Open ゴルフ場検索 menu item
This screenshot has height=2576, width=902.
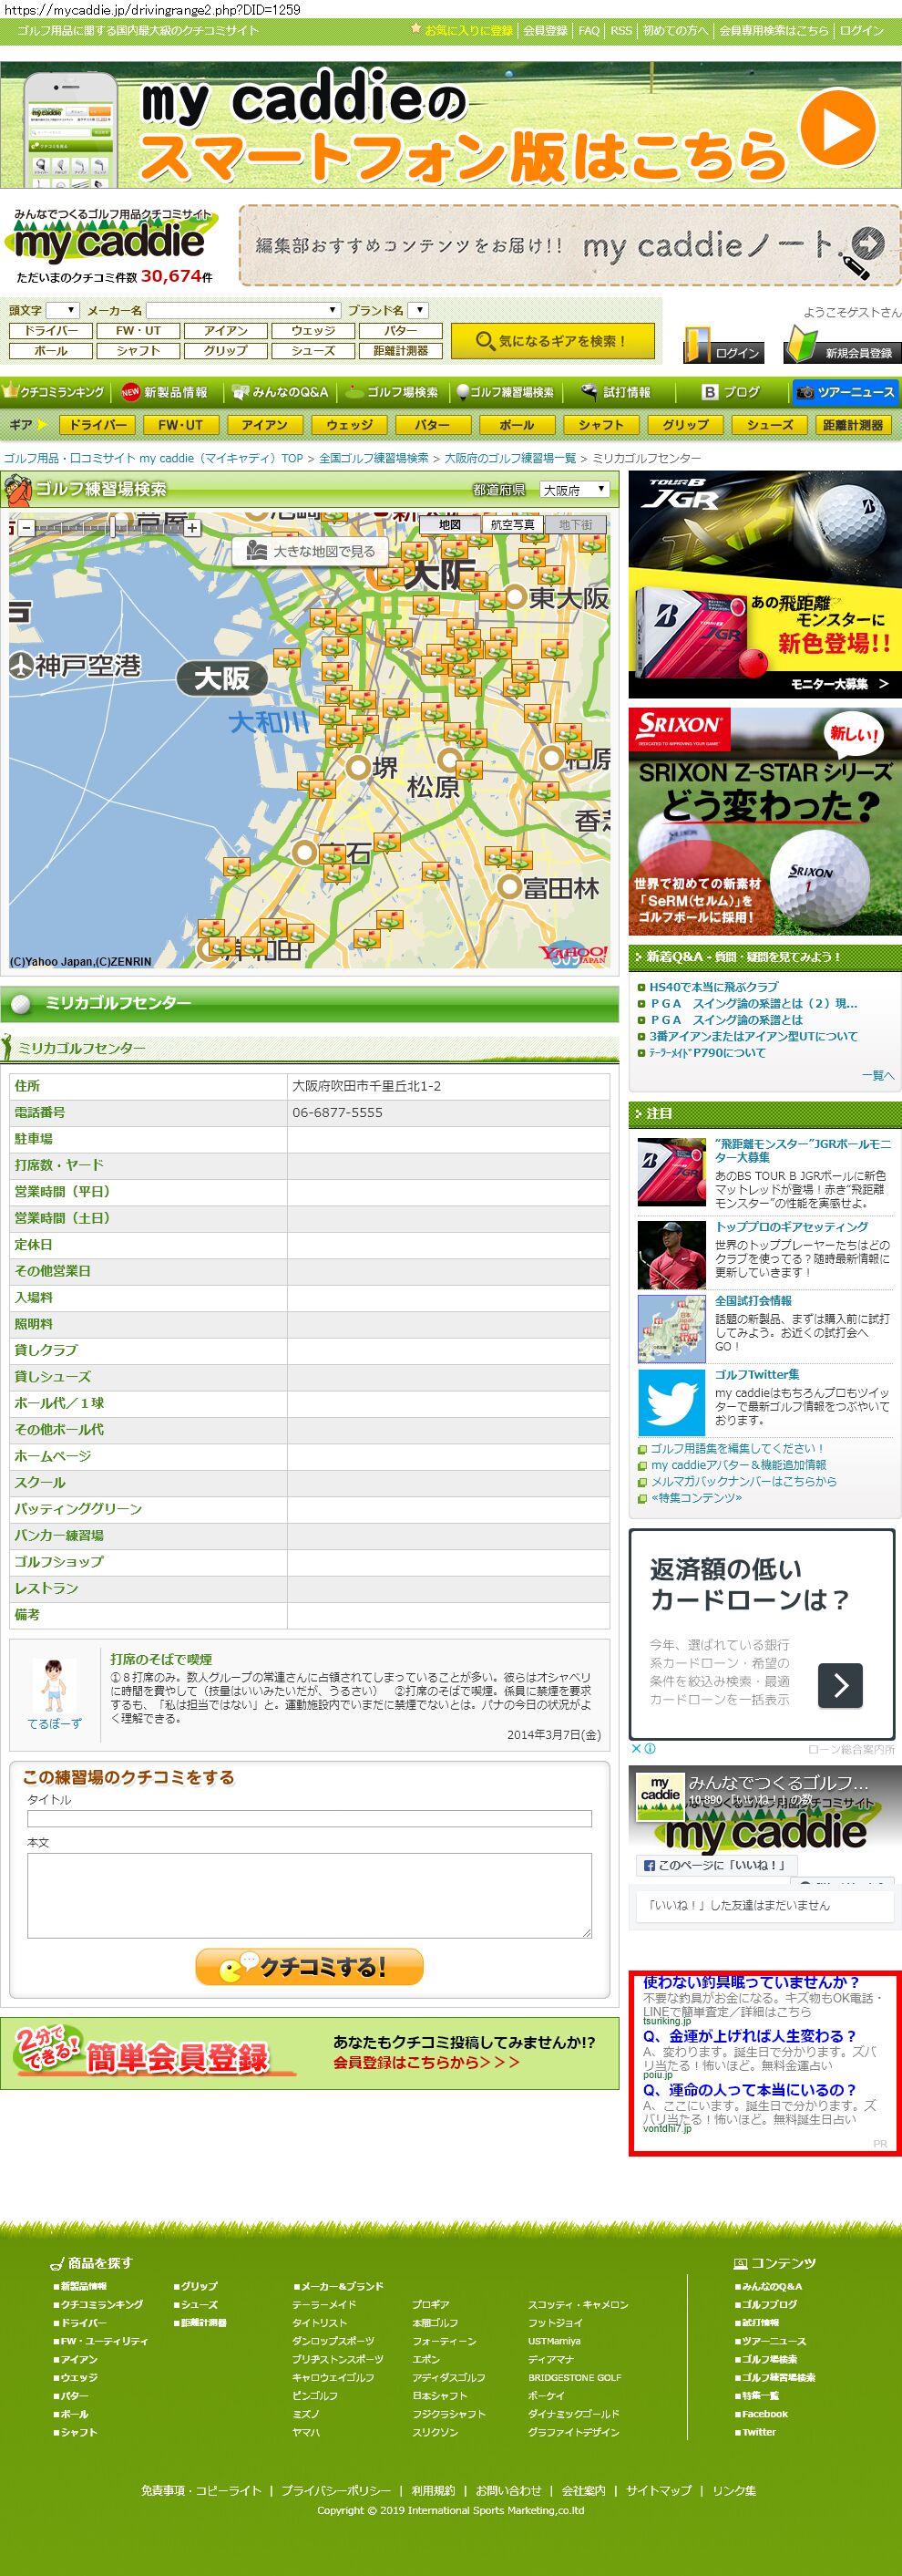coord(393,392)
